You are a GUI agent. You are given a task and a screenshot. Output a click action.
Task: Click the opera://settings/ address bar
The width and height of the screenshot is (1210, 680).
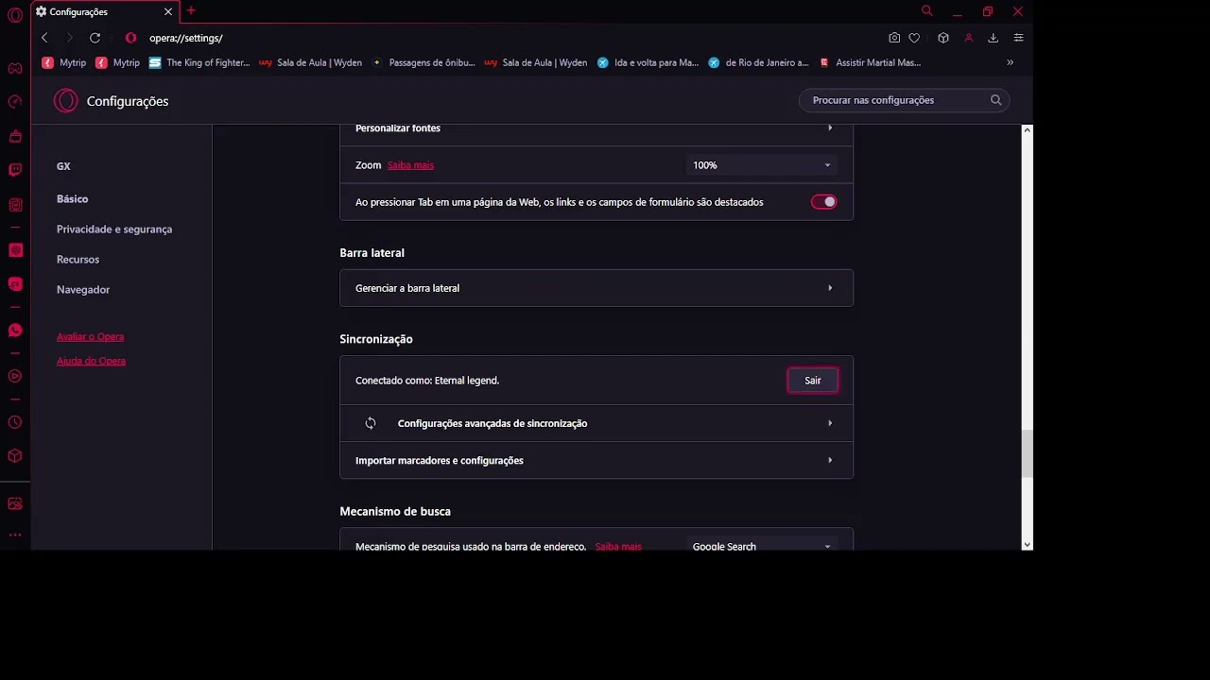185,38
